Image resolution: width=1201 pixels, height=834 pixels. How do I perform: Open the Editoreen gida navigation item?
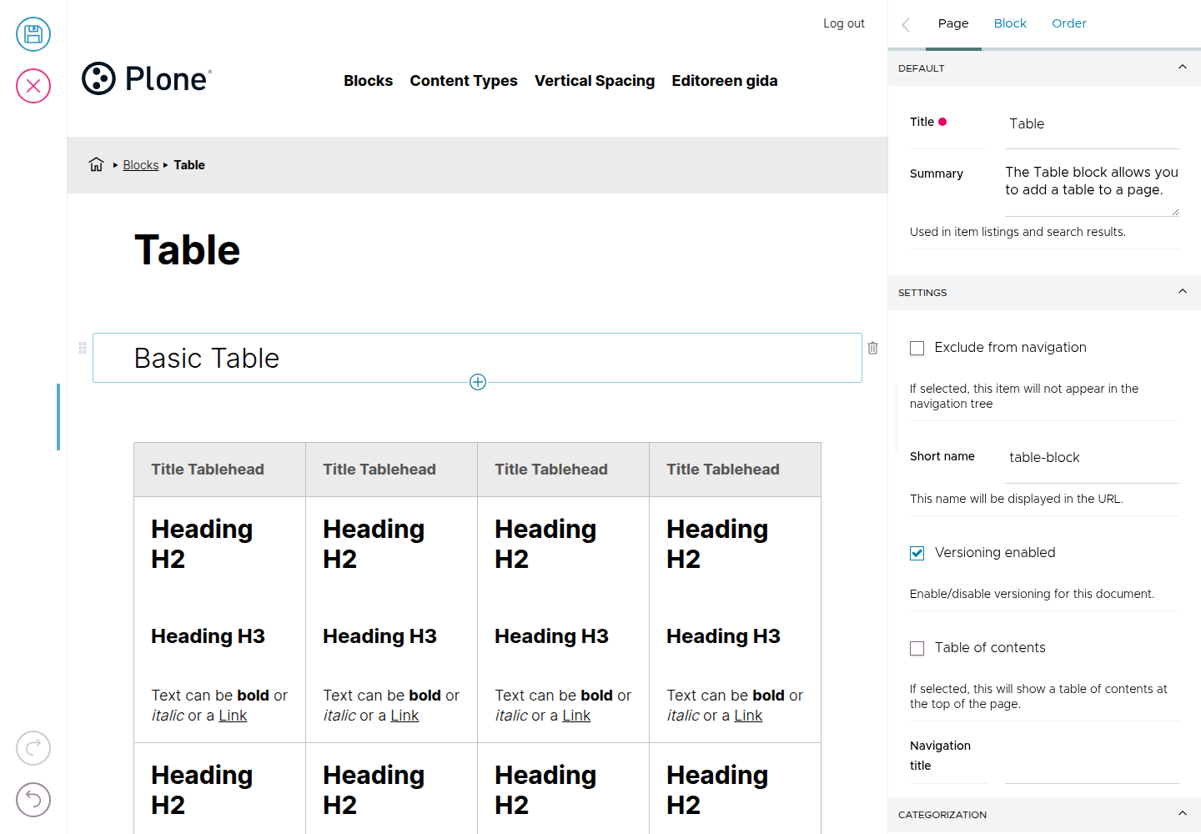pos(725,81)
